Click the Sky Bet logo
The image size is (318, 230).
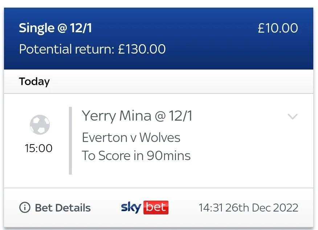pos(144,208)
